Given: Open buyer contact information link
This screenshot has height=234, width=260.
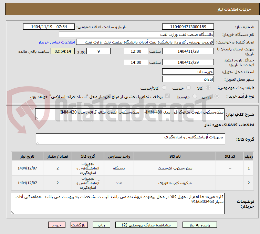Looking at the screenshot, I should [57, 42].
